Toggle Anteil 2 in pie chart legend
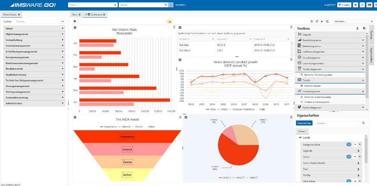The width and height of the screenshot is (377, 186). coord(239,177)
